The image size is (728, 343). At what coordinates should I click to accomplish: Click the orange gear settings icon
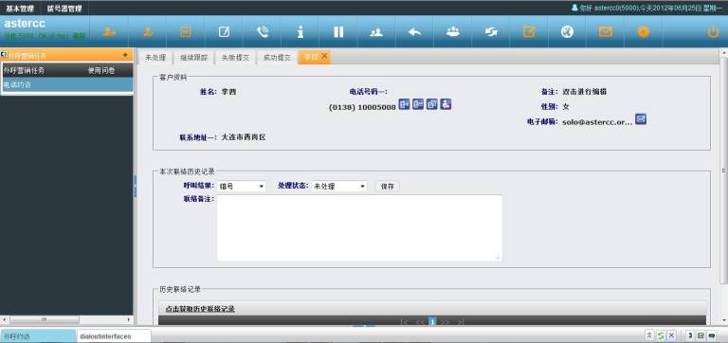coord(643,31)
